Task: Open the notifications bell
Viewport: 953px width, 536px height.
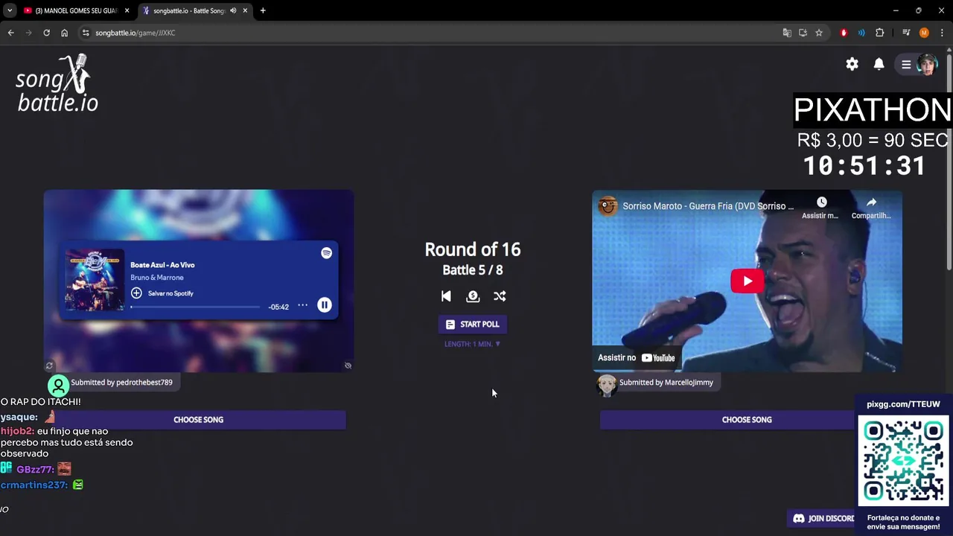Action: pos(879,64)
